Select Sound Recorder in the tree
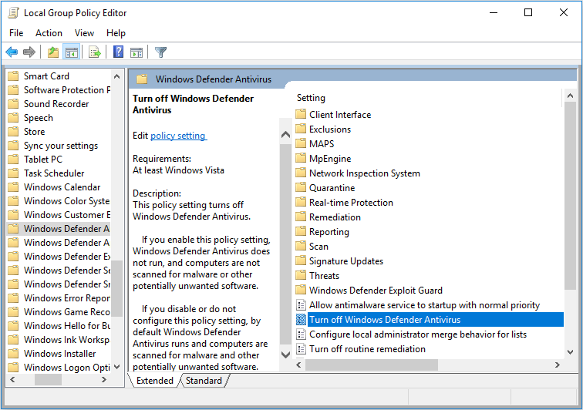Screen dimensions: 583x410 pyautogui.click(x=56, y=104)
